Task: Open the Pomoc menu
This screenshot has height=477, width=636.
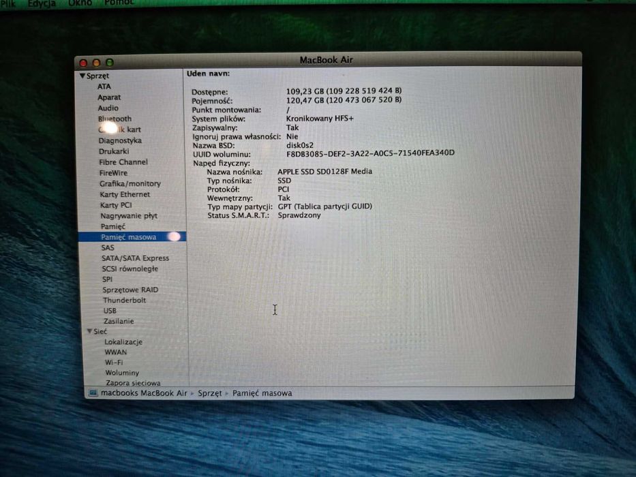Action: pyautogui.click(x=119, y=3)
